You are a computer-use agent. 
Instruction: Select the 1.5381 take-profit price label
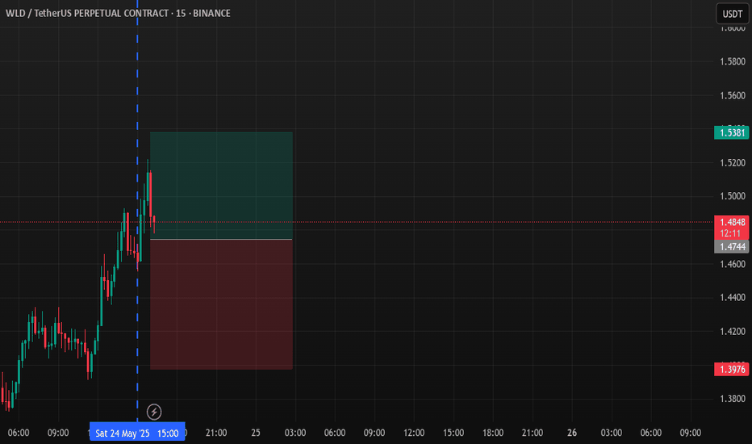pyautogui.click(x=731, y=132)
